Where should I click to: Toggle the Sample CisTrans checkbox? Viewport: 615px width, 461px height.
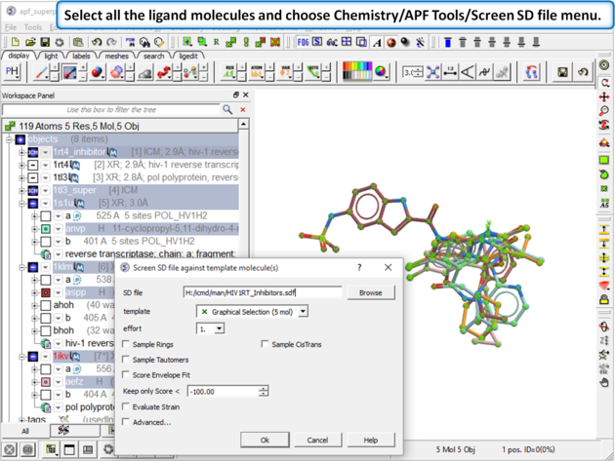tap(266, 345)
